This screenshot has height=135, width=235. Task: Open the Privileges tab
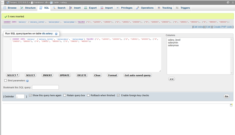[x=124, y=8]
